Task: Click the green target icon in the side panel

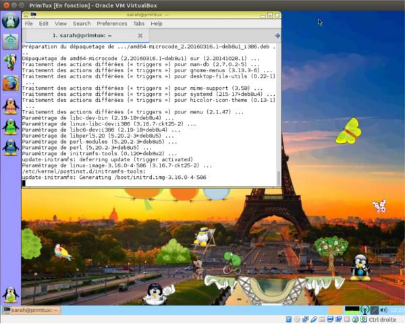Action: pyautogui.click(x=11, y=41)
